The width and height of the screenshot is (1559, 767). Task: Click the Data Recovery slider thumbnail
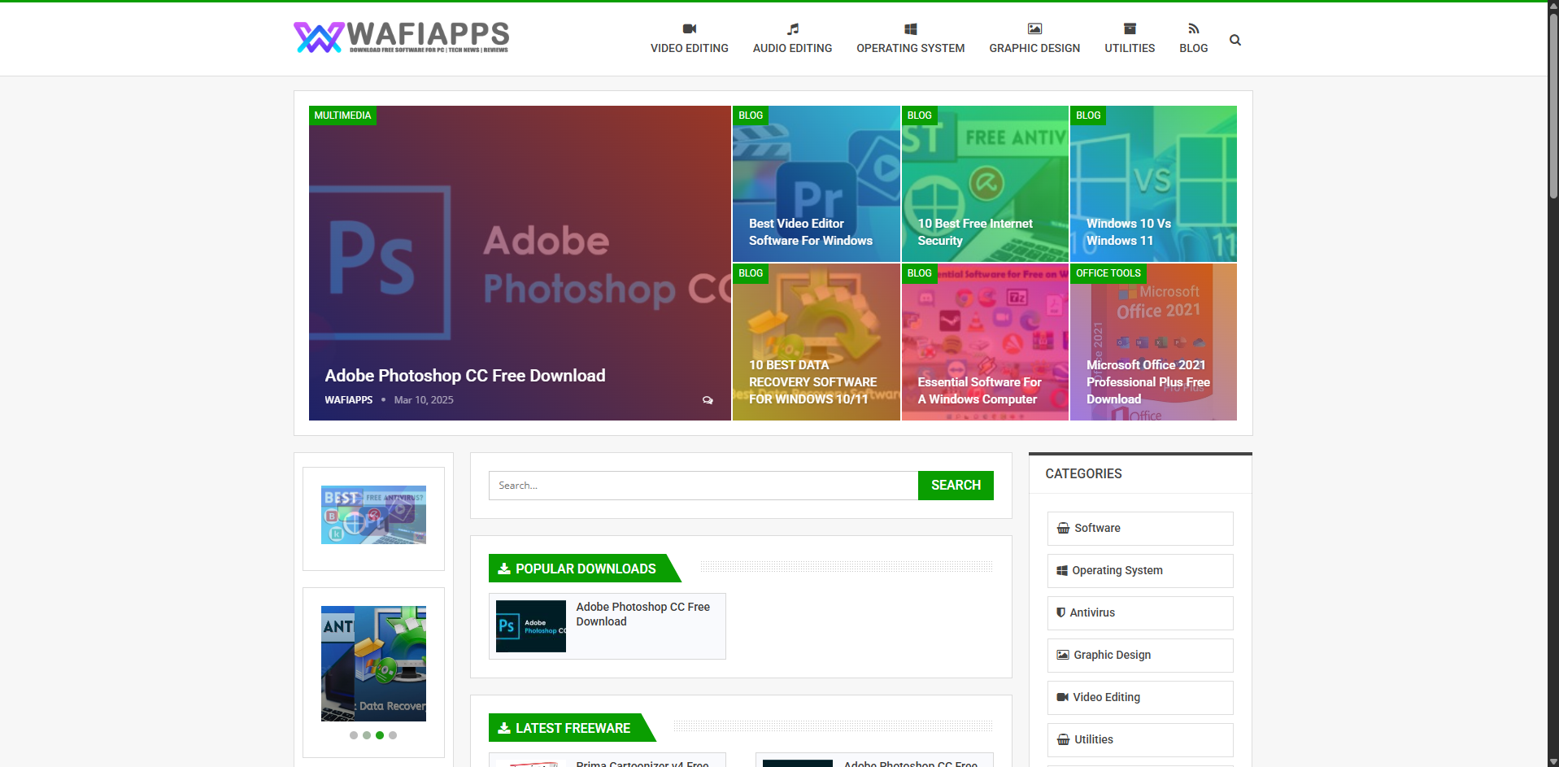[373, 664]
